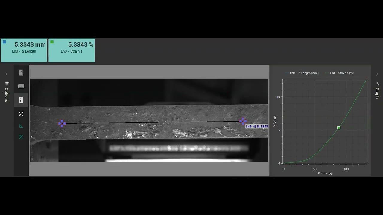Expand the Options panel chevron
Screen dimensions: 383x215
click(6, 74)
